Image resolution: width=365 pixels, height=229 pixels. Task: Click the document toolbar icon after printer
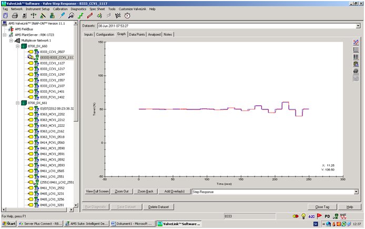24,16
